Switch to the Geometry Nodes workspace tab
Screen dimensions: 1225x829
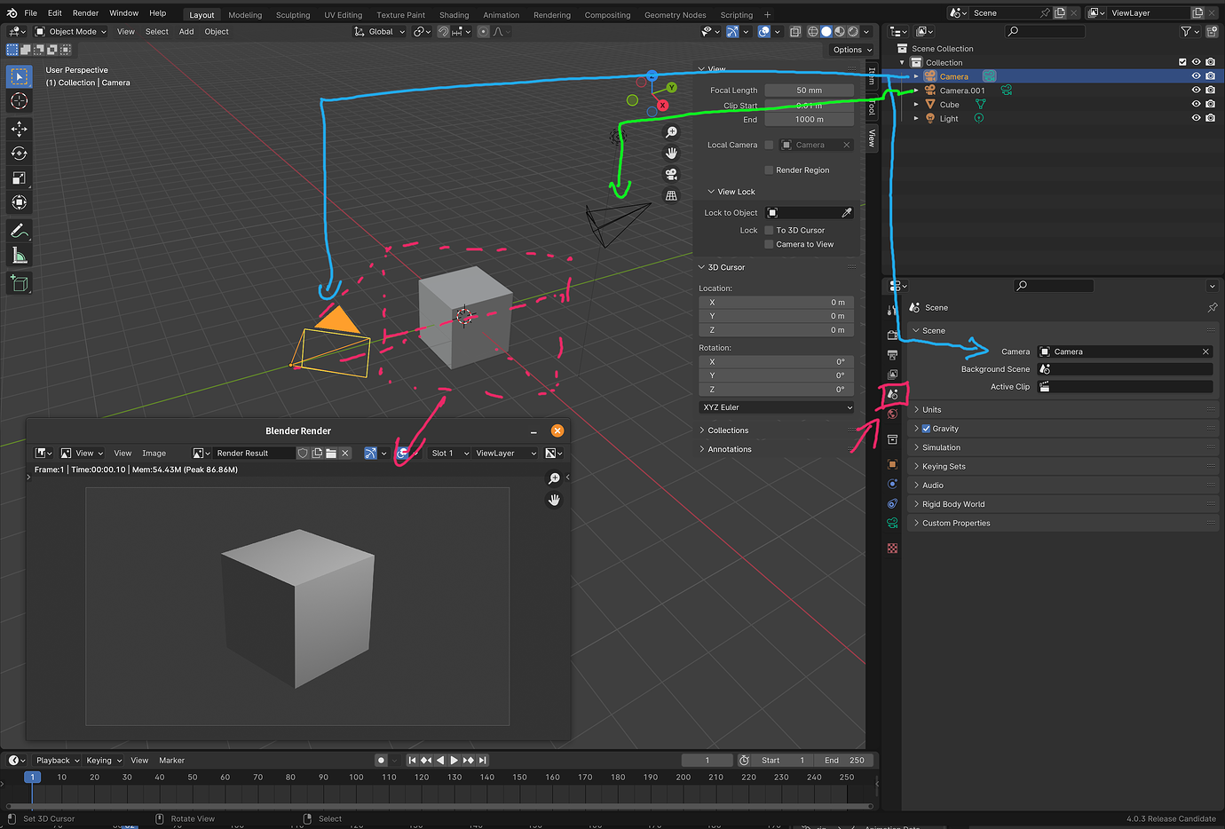pyautogui.click(x=675, y=15)
